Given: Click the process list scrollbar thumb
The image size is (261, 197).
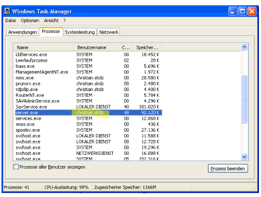Looking at the screenshot, I should point(244,99).
